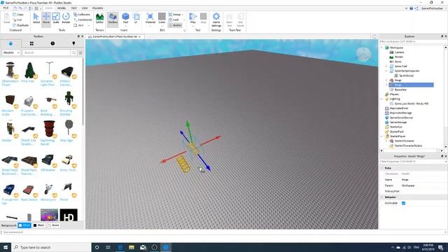Screen dimensions: 448x252
Task: Expand the StarterCharacter node
Action: click(x=386, y=141)
